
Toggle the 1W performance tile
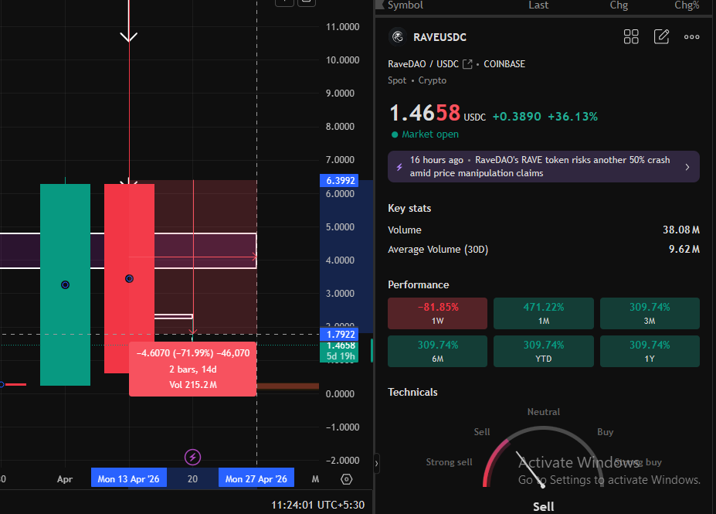437,313
